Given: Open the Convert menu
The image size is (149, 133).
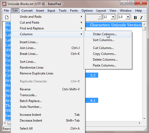Looking at the screenshot, I should pos(27,11).
